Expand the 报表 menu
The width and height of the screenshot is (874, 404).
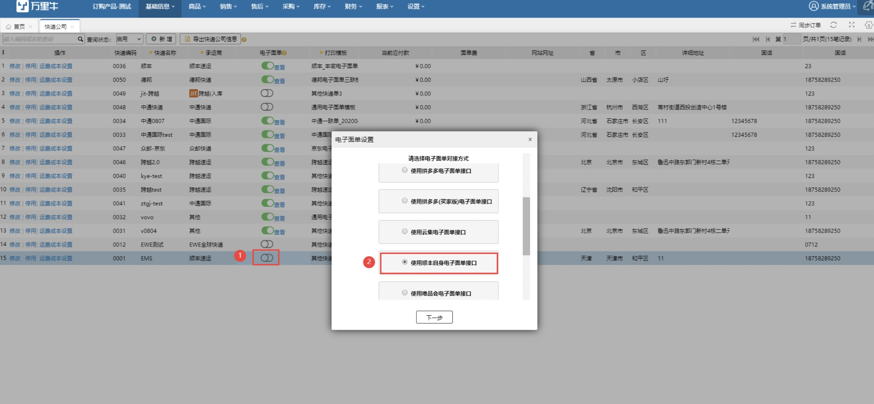[x=385, y=6]
